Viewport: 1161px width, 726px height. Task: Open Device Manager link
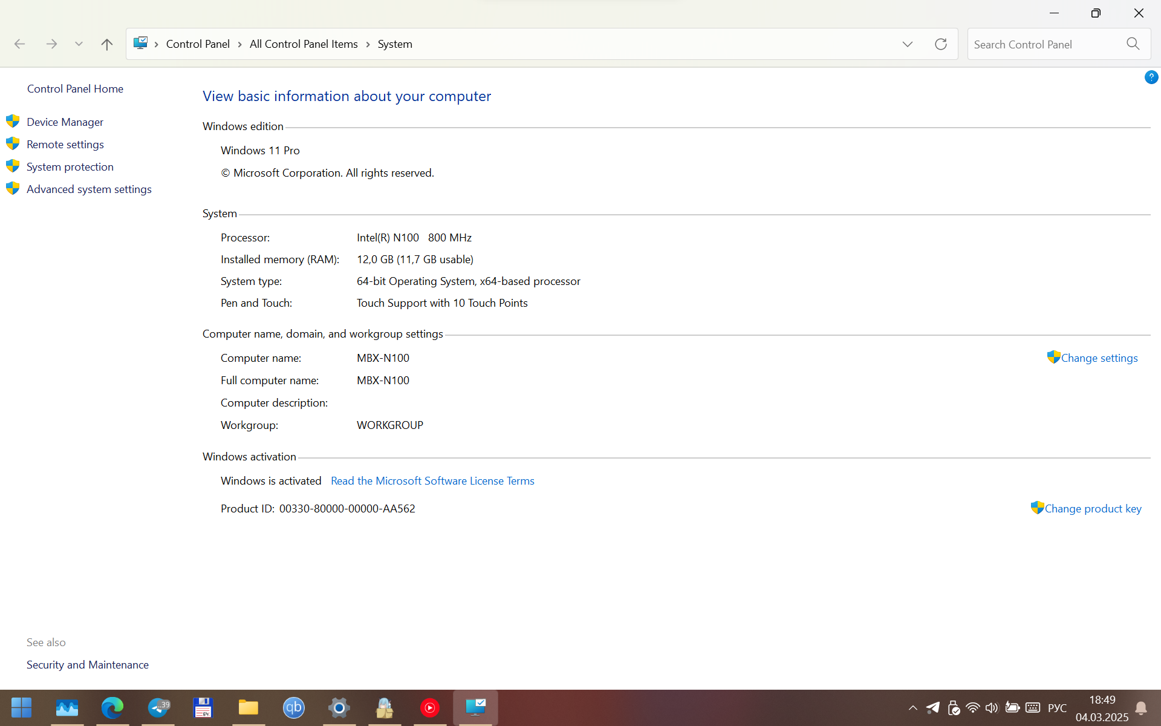tap(65, 122)
